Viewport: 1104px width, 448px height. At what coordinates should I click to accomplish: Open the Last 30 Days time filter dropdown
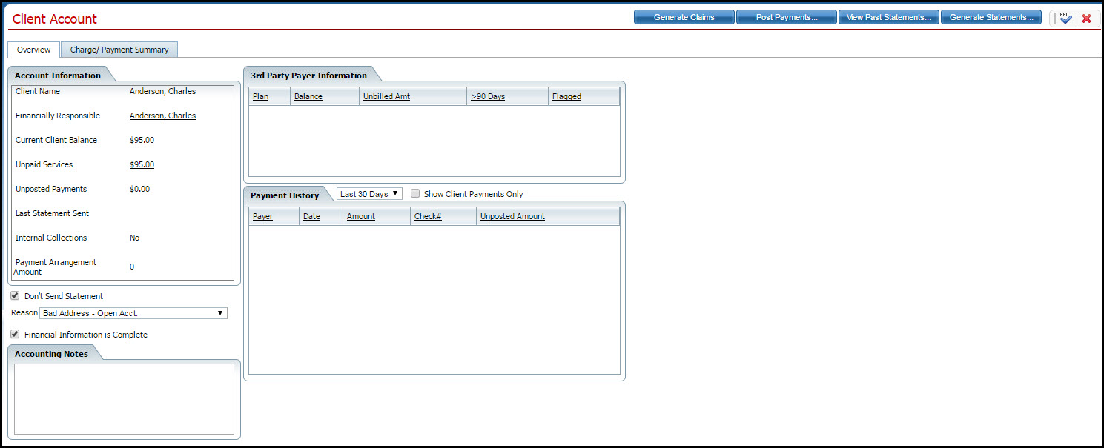(368, 193)
